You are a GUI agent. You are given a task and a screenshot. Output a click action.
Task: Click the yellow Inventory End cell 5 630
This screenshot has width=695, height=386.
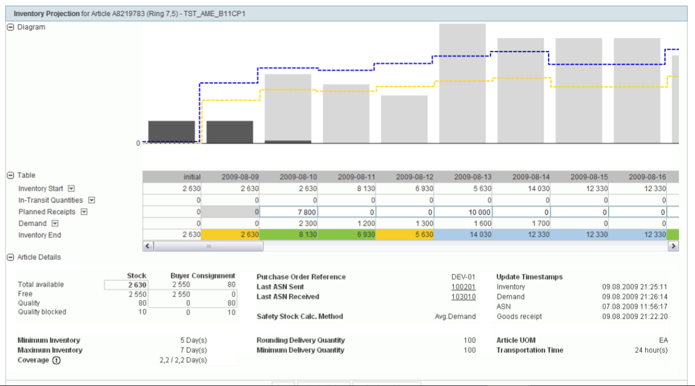[x=405, y=235]
